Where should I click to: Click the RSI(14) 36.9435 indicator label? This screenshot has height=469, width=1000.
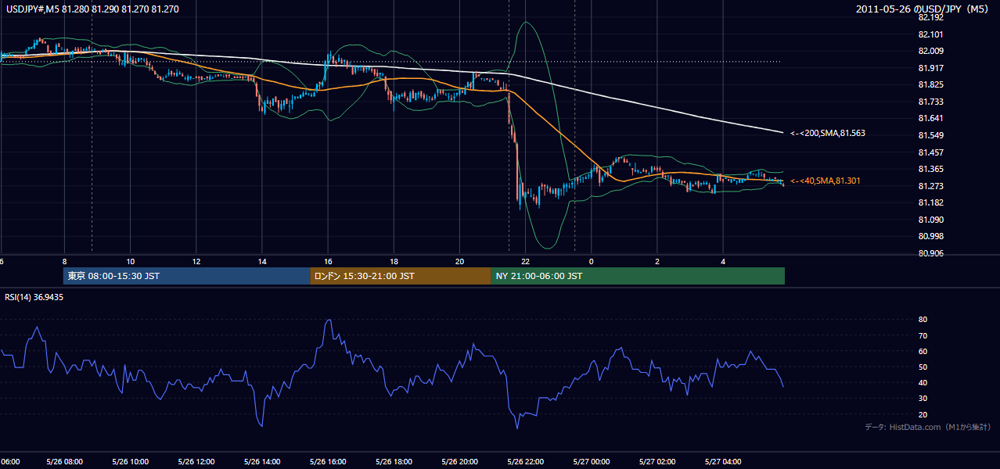(34, 297)
